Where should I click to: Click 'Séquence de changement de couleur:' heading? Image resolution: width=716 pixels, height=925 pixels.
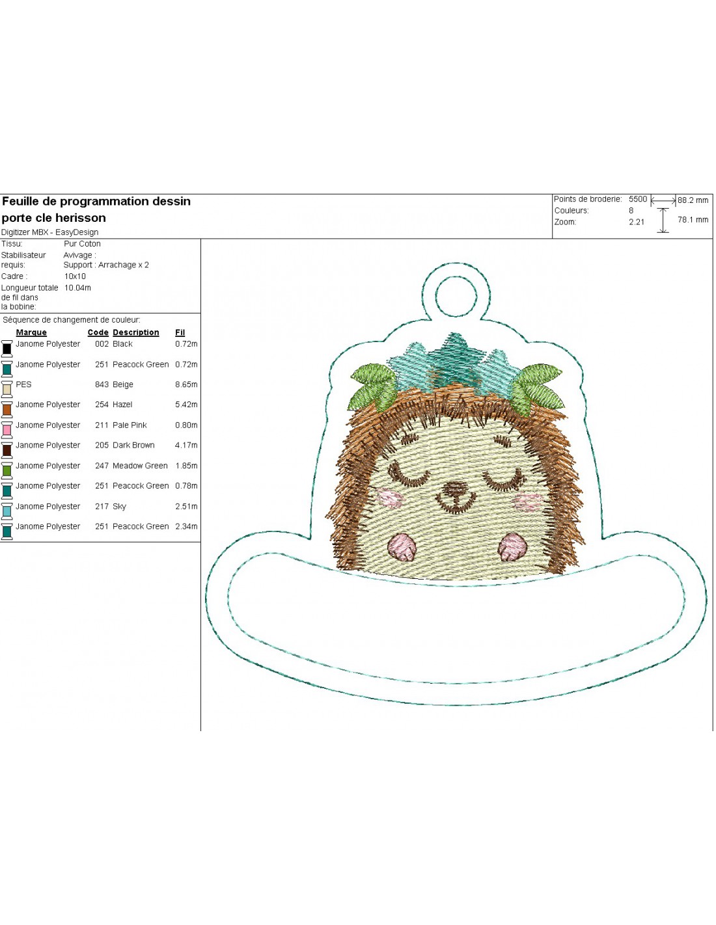(72, 320)
